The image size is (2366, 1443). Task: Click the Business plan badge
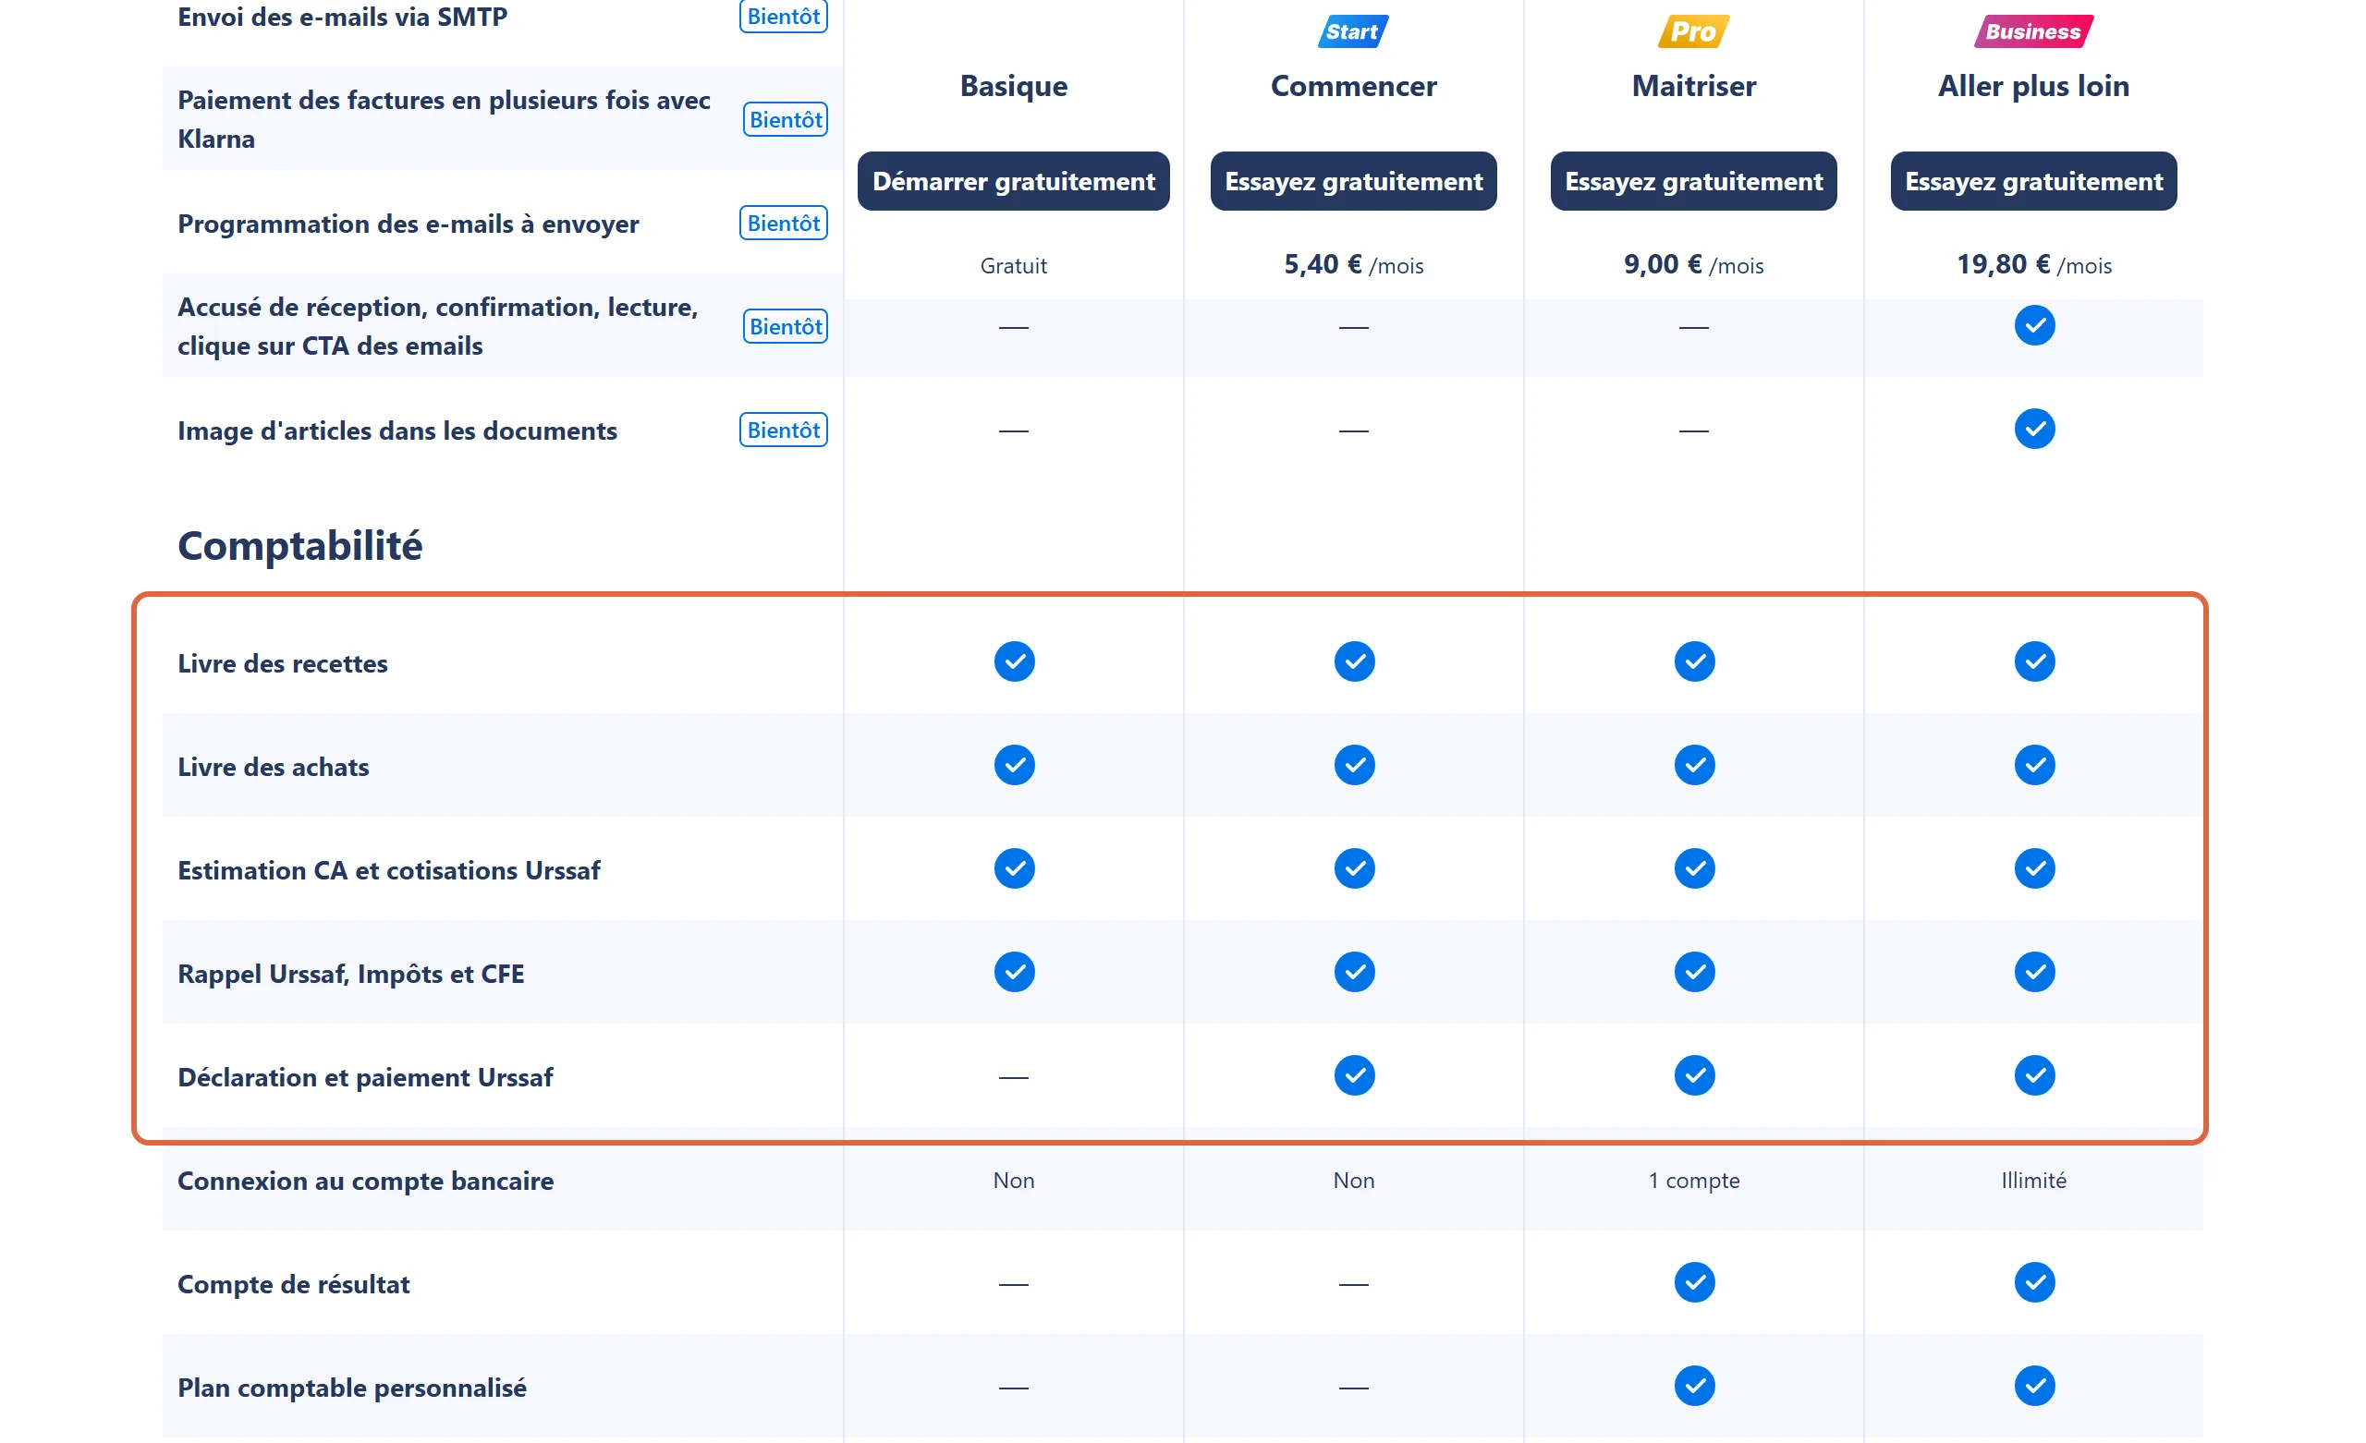pos(2032,31)
